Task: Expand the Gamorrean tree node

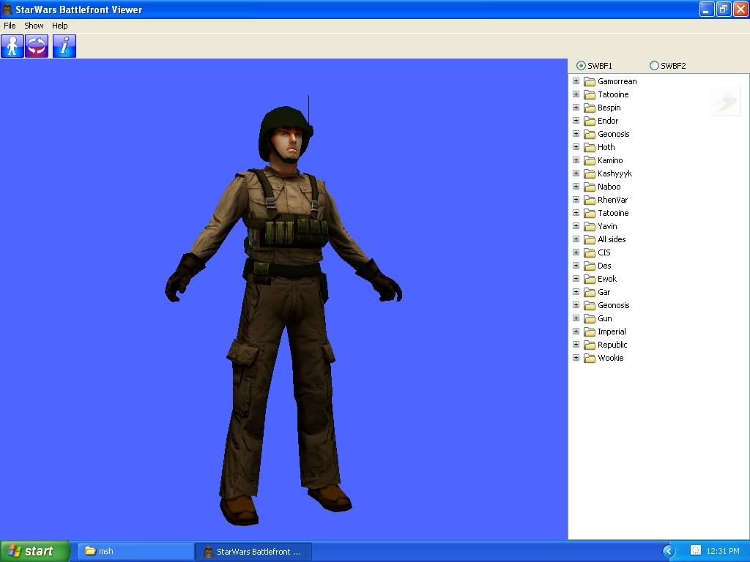Action: click(576, 81)
